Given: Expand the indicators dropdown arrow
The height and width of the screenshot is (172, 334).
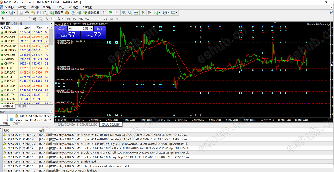Looking at the screenshot, I should (x=160, y=12).
